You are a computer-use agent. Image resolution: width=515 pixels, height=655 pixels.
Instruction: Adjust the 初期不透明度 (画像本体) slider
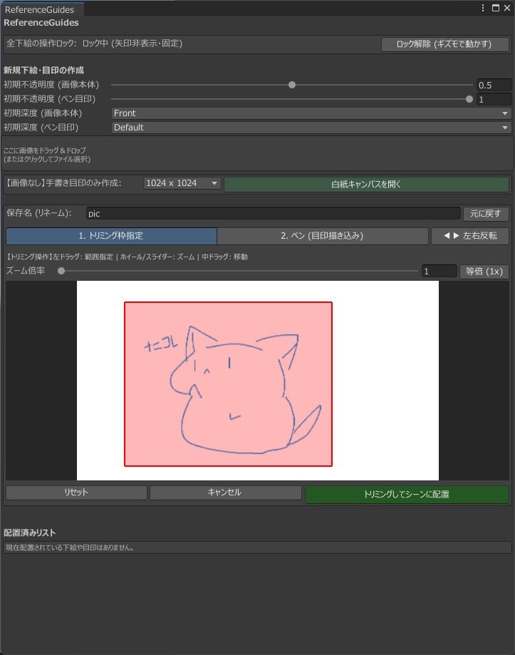tap(292, 85)
